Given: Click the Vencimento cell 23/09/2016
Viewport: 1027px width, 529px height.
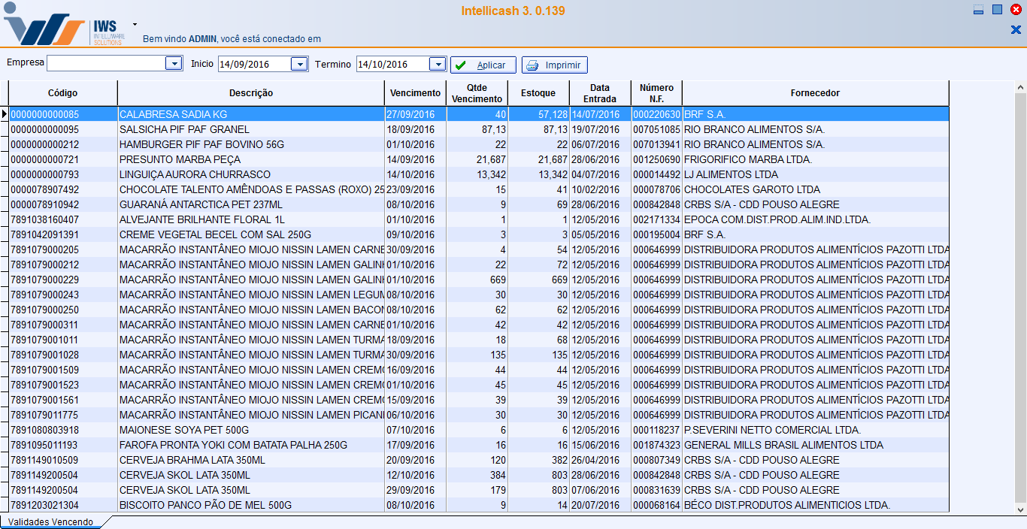Looking at the screenshot, I should [x=416, y=189].
